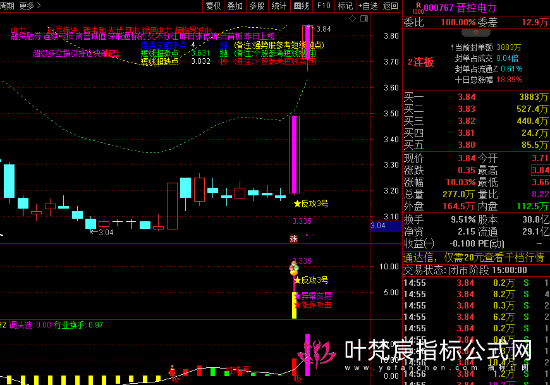The image size is (550, 385).
Task: Collapse the order book with the up chevron
Action: coord(475,33)
